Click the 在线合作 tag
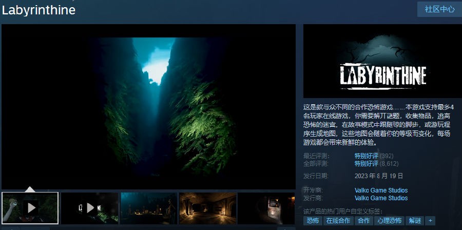The image size is (462, 230). (x=338, y=221)
